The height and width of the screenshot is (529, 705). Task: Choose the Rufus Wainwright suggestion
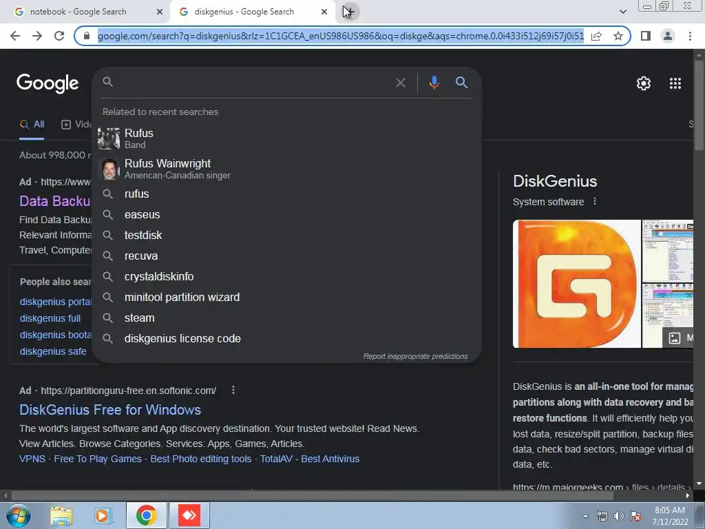[x=286, y=169]
